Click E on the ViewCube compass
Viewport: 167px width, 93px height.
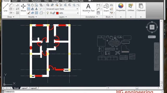(157, 27)
